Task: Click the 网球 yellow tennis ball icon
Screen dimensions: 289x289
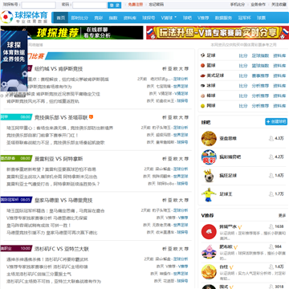Action: [x=202, y=106]
